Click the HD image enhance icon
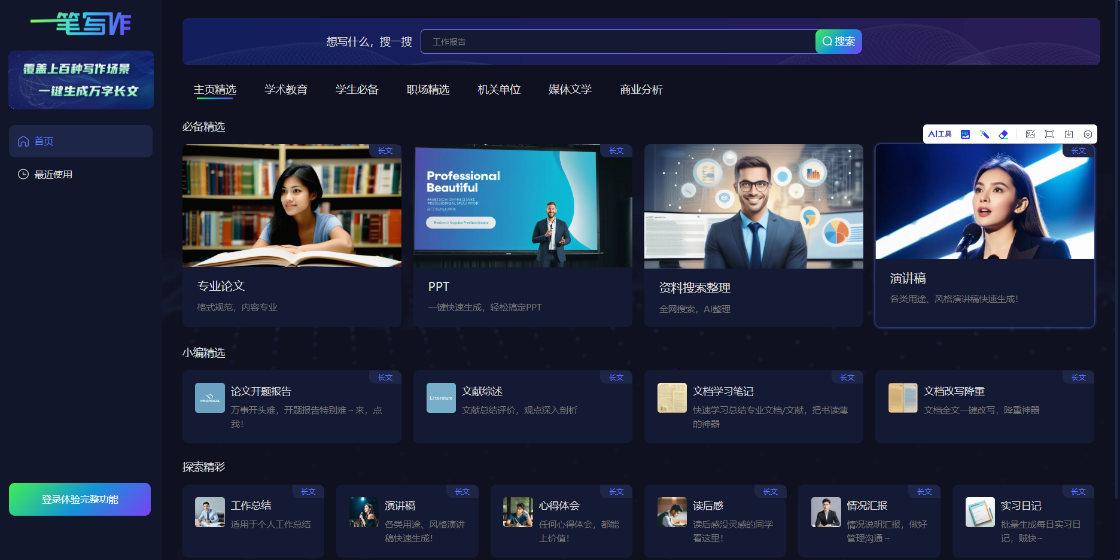Image resolution: width=1120 pixels, height=560 pixels. tap(965, 134)
